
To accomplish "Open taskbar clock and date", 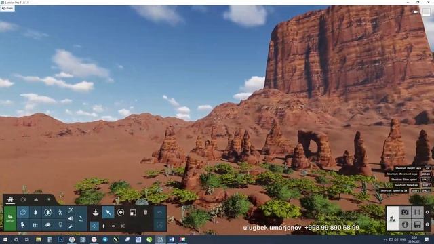I will click(414, 239).
